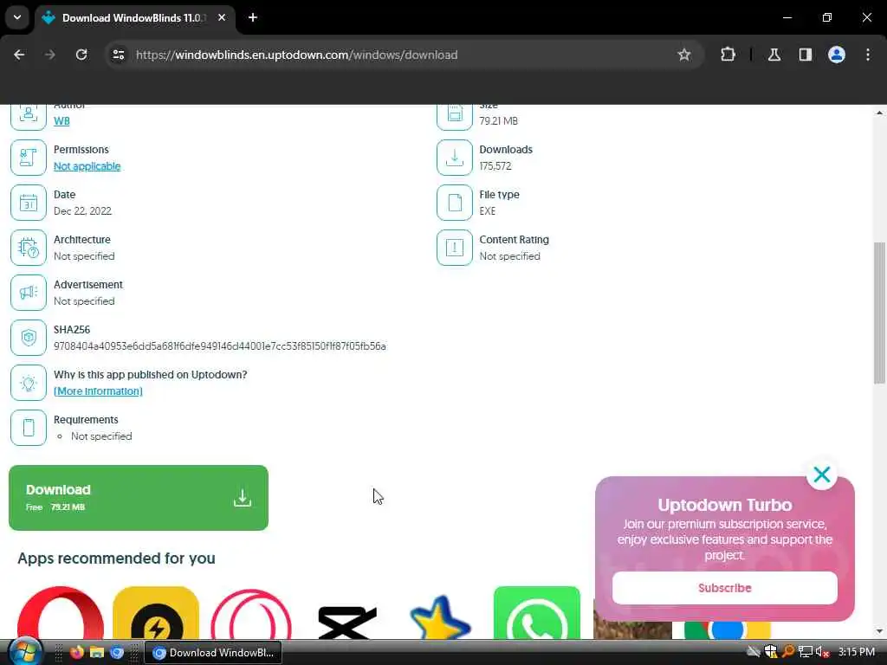Image resolution: width=887 pixels, height=665 pixels.
Task: Open the Windows Start orb
Action: pos(25,651)
